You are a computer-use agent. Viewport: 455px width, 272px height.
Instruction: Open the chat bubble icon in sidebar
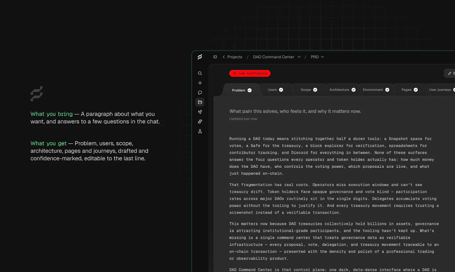click(200, 93)
